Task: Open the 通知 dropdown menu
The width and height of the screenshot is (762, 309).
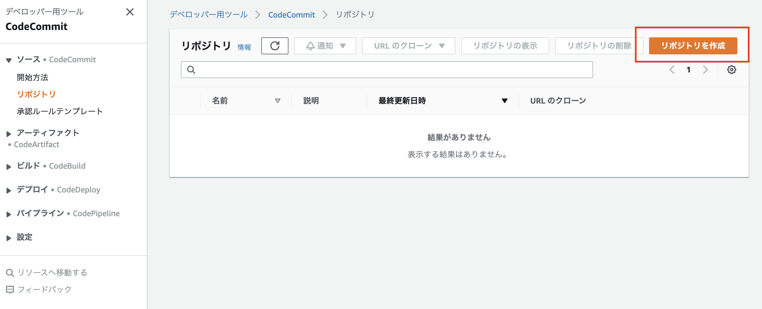Action: pyautogui.click(x=325, y=46)
